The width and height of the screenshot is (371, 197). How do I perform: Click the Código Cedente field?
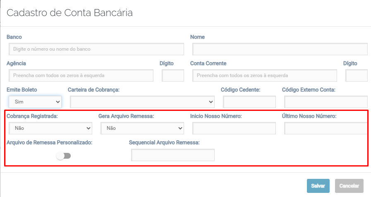tap(249, 102)
